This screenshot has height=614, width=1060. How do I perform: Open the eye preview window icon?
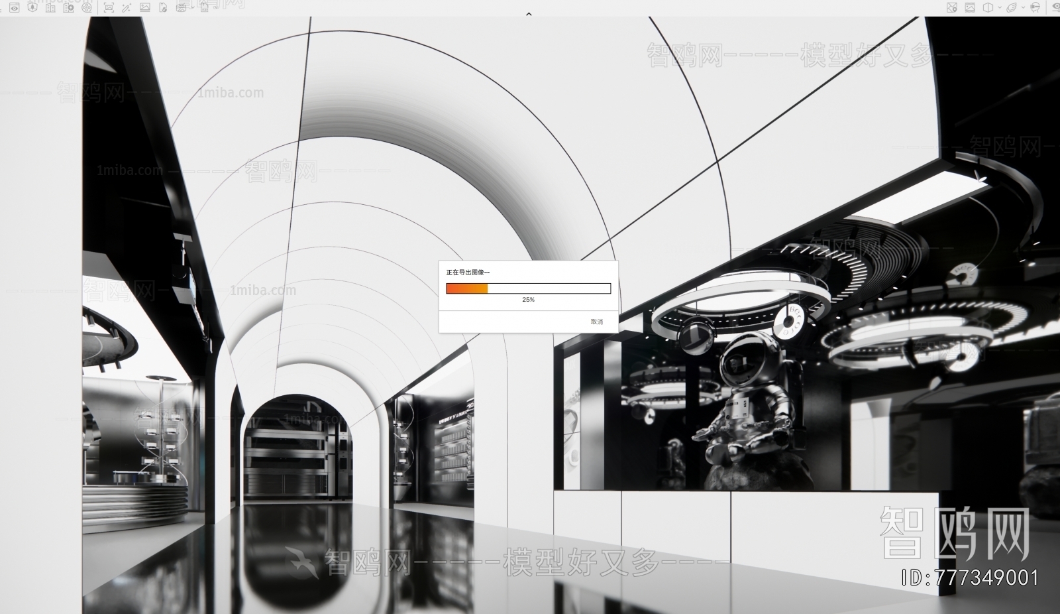pyautogui.click(x=14, y=7)
